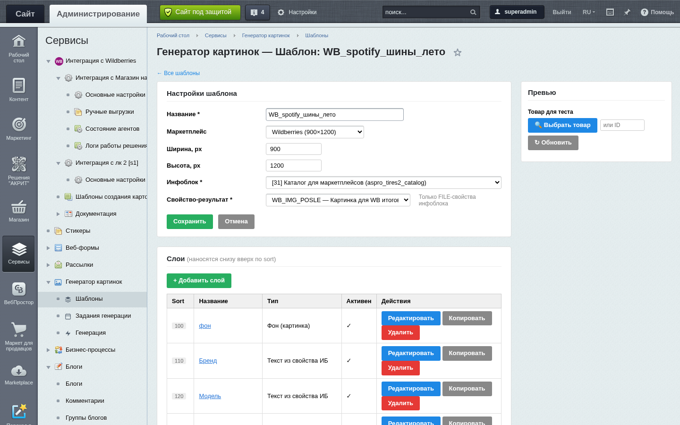Open the Свойство-результат dropdown

coord(338,200)
